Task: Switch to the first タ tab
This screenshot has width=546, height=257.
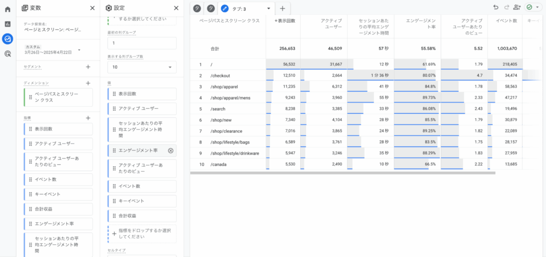Action: (x=197, y=9)
